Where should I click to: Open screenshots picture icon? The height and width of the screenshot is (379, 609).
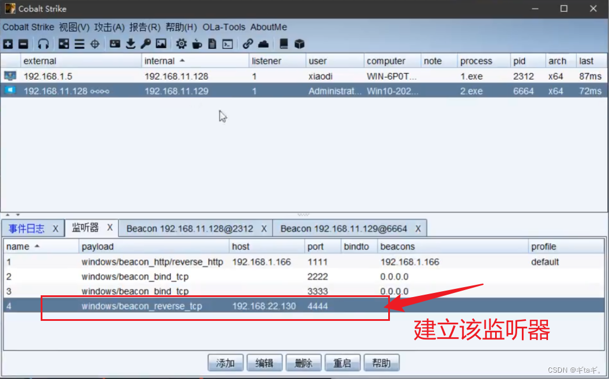pyautogui.click(x=161, y=44)
